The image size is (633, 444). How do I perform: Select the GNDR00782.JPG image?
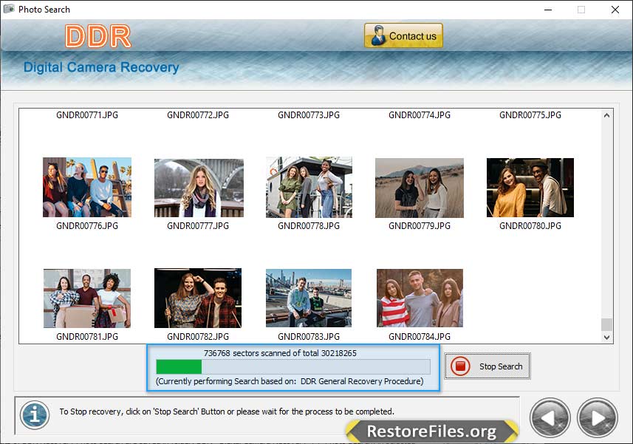pyautogui.click(x=198, y=298)
